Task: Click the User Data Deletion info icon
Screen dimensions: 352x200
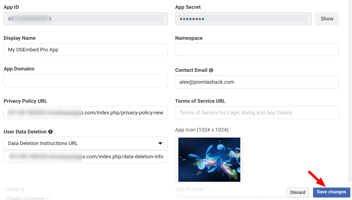Action: (x=50, y=132)
